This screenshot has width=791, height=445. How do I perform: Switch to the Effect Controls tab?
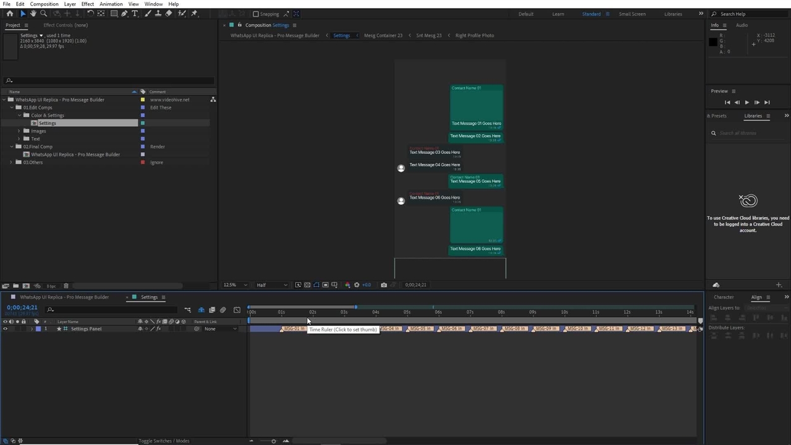click(x=66, y=25)
